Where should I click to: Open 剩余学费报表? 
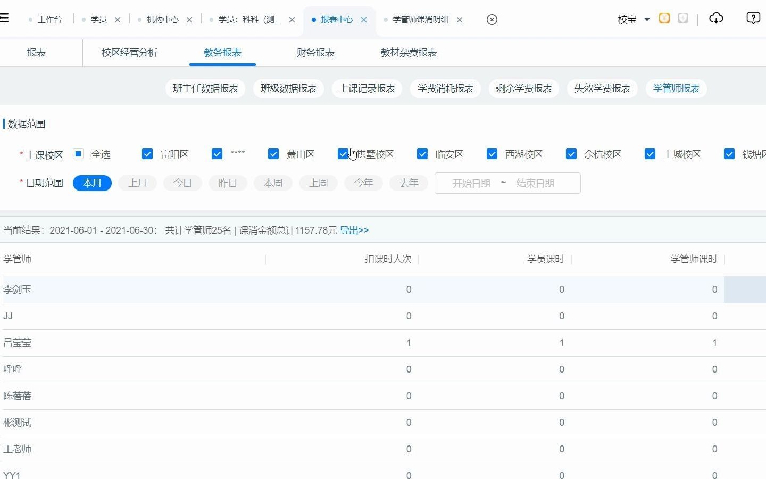524,88
